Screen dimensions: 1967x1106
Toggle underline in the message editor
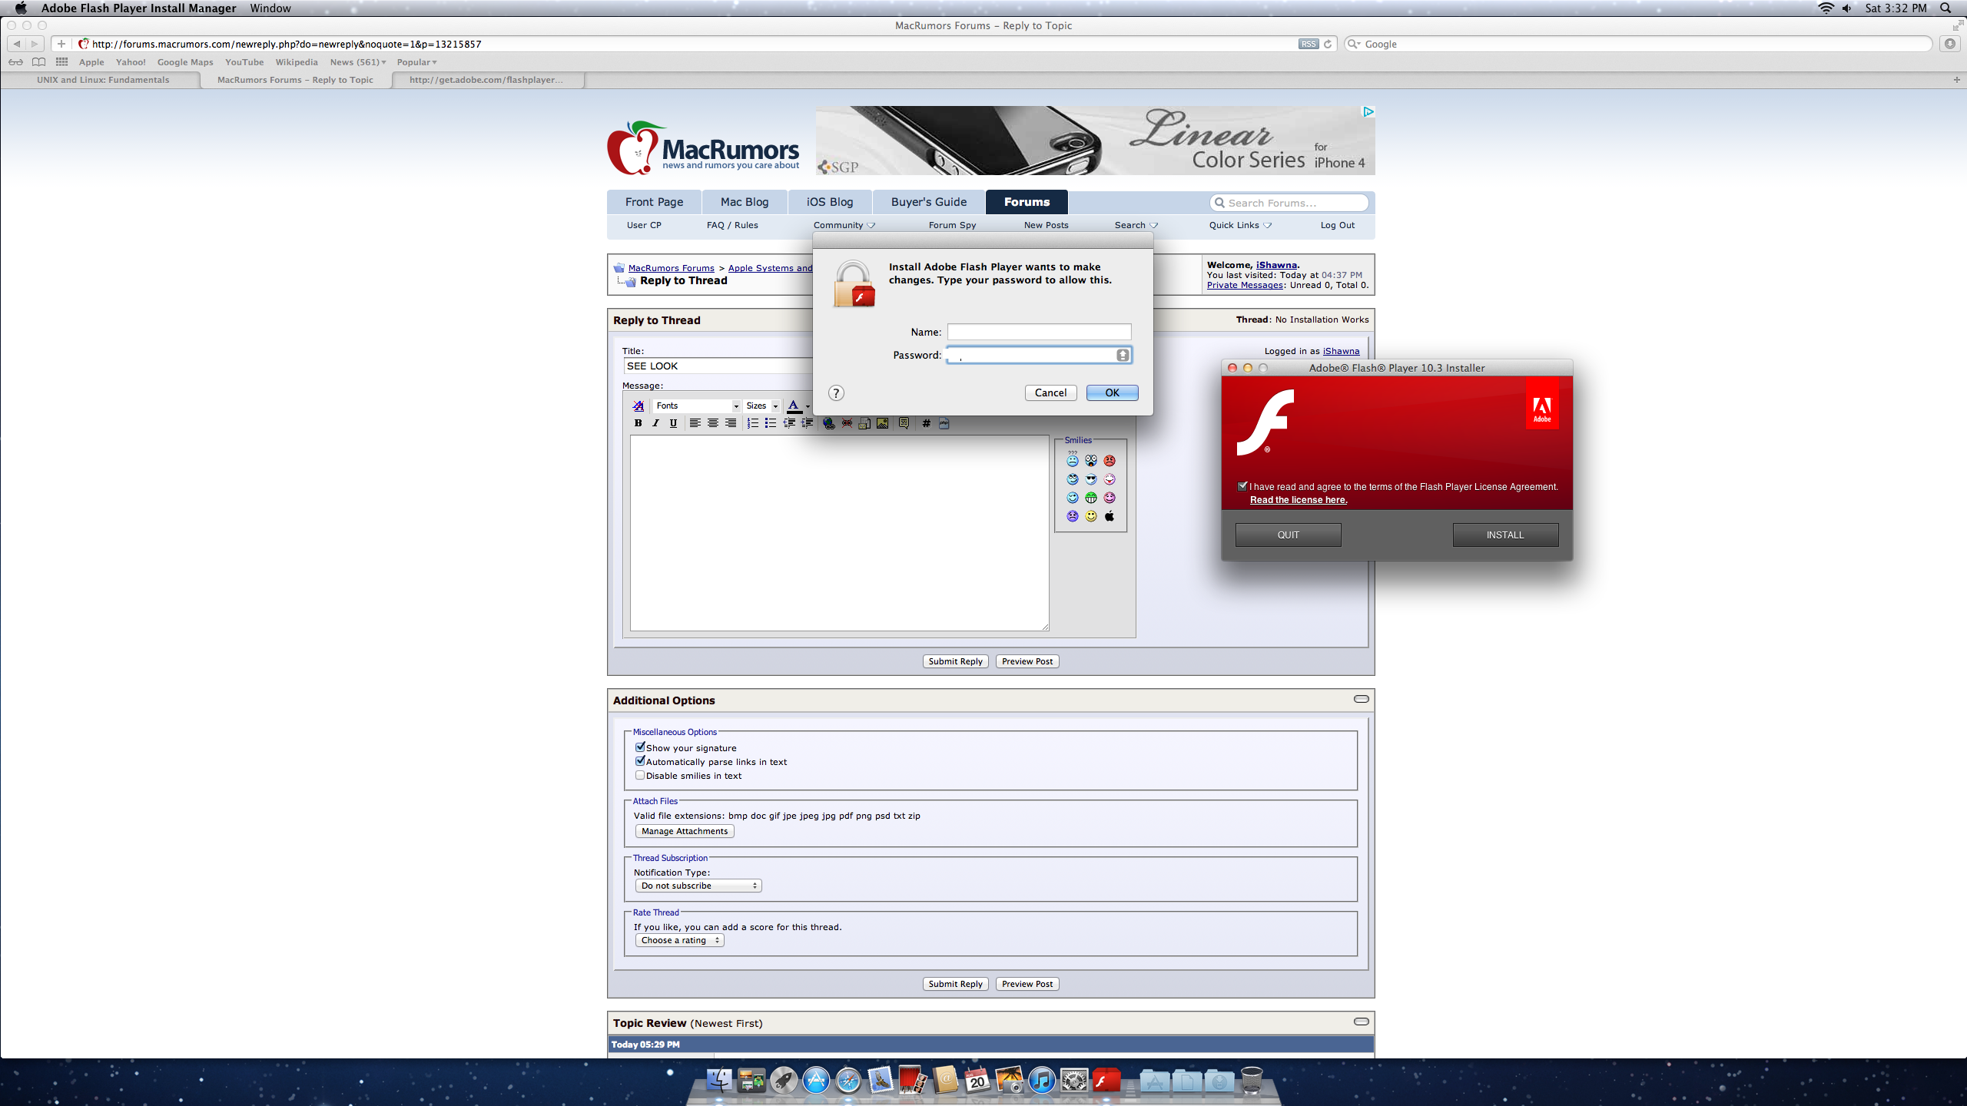673,423
